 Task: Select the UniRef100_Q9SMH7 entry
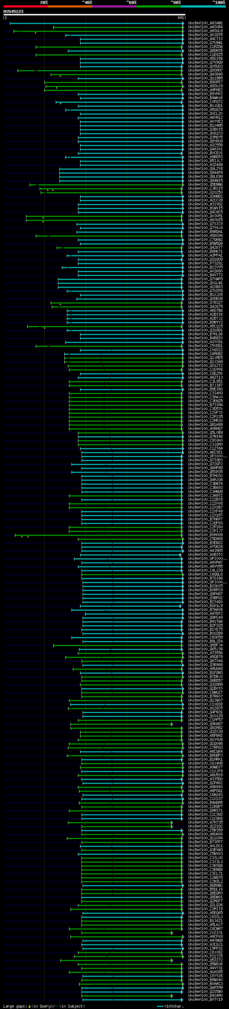pyautogui.click(x=205, y=70)
